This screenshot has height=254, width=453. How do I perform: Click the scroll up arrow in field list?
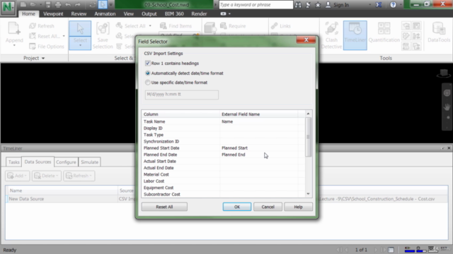(x=308, y=114)
